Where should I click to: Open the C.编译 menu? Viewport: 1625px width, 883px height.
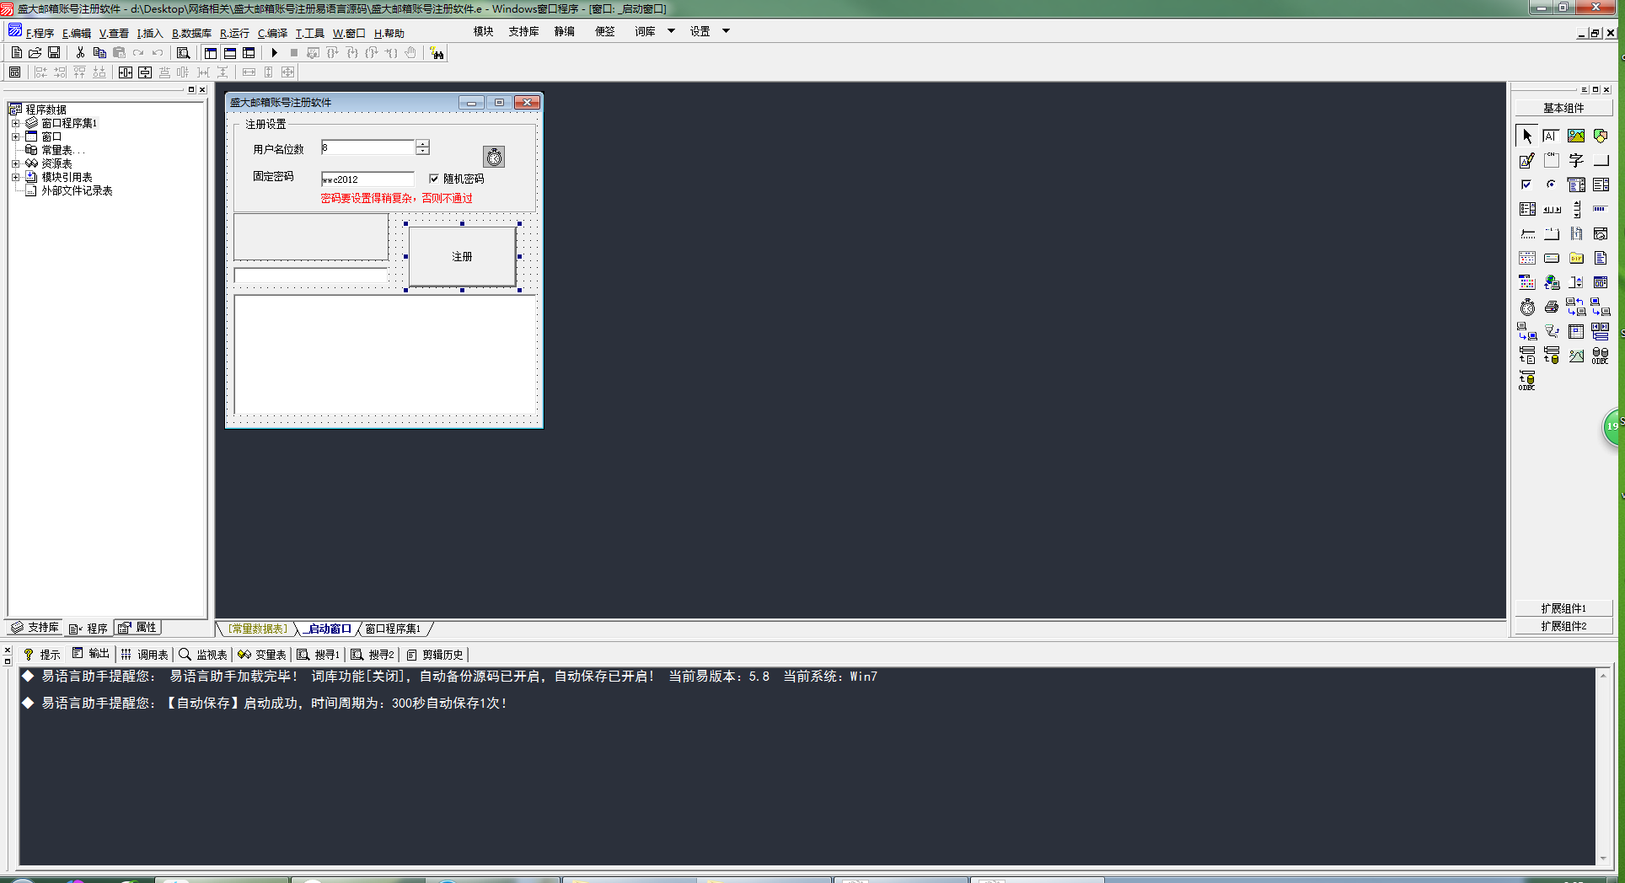[272, 34]
